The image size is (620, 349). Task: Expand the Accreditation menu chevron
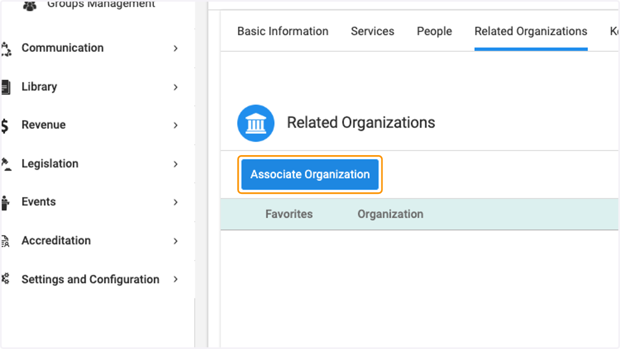(176, 241)
